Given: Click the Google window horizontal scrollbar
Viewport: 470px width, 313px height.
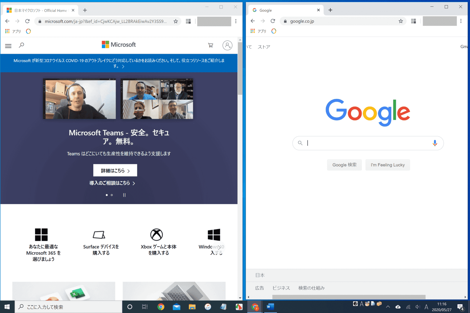Looking at the screenshot, I should (x=349, y=297).
